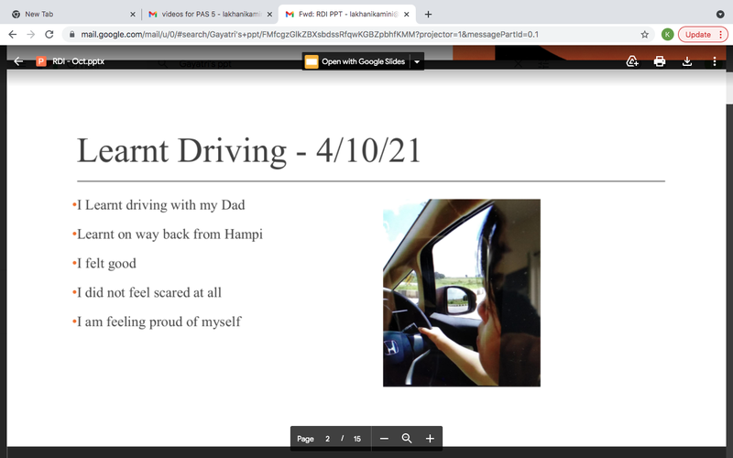The image size is (733, 458).
Task: Zoom in on the slide preview
Action: 430,439
